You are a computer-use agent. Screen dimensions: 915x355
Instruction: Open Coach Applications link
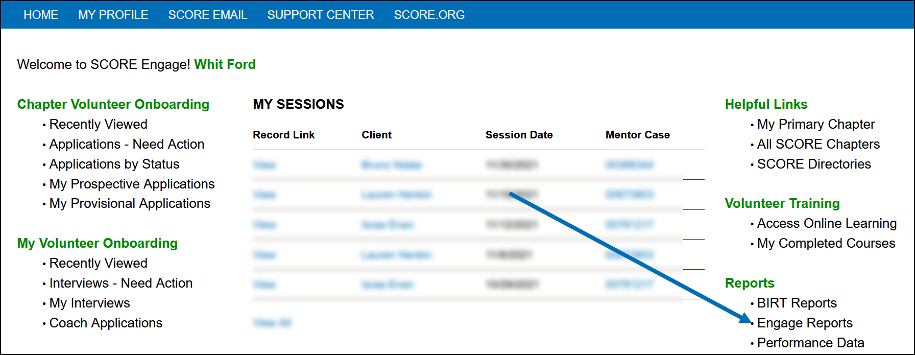[106, 323]
